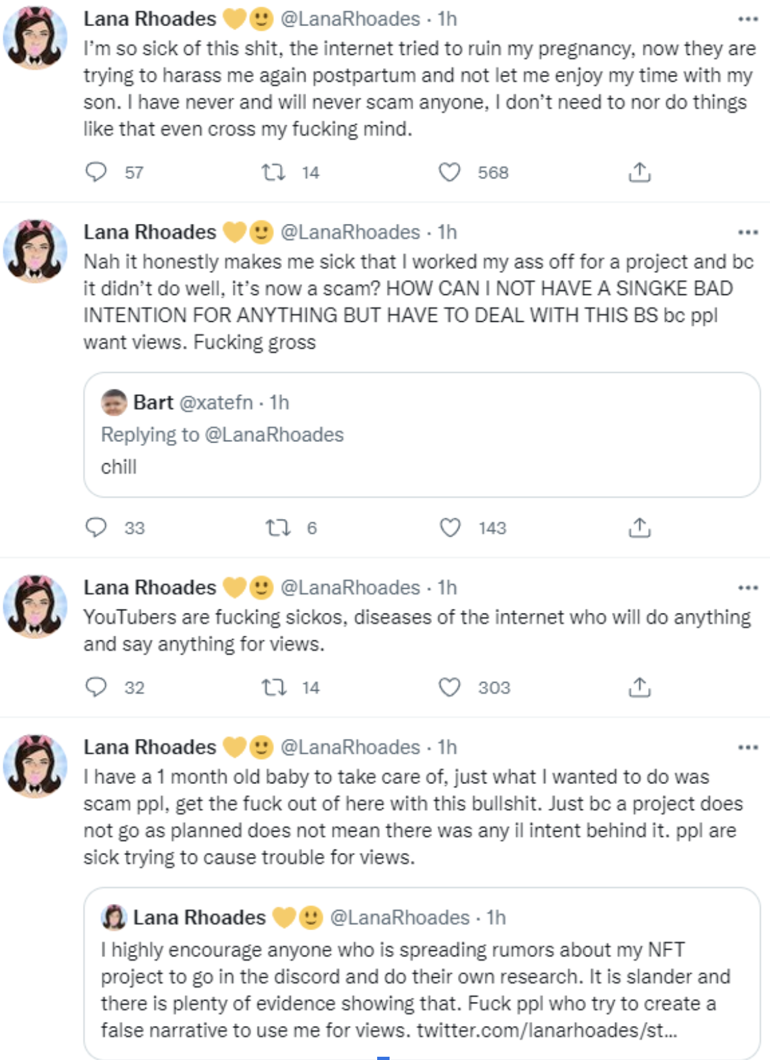The image size is (770, 1060).
Task: Open more menu on 'Nah it honestly' tweet
Action: (x=748, y=232)
